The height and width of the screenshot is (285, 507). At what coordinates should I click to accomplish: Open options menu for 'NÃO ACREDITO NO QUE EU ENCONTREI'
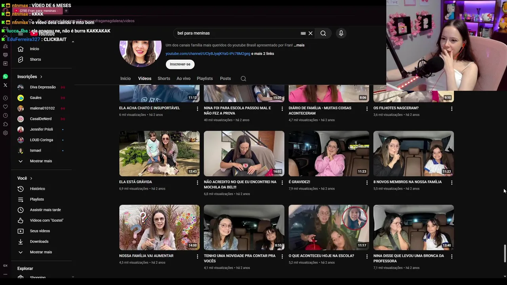[282, 182]
